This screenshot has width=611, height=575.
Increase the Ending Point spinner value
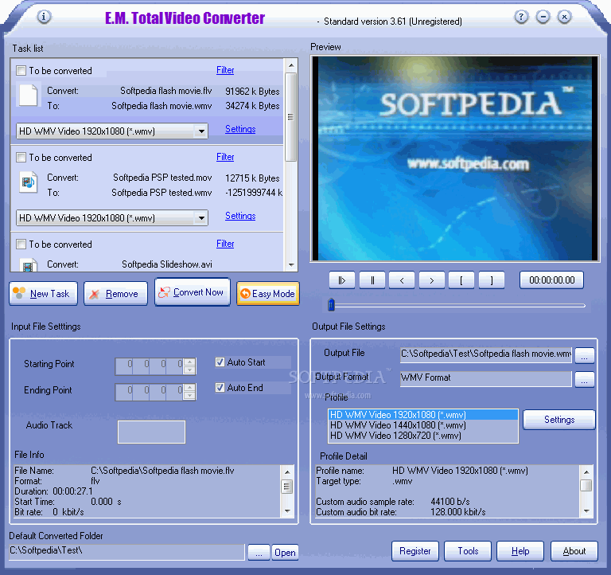[189, 387]
